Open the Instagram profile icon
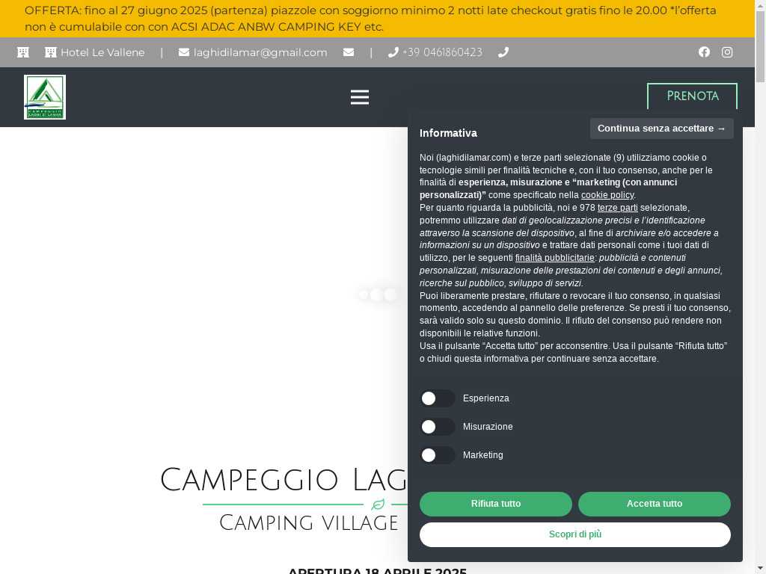766x574 pixels. pyautogui.click(x=727, y=52)
